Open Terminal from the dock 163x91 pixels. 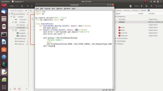(x=4, y=34)
